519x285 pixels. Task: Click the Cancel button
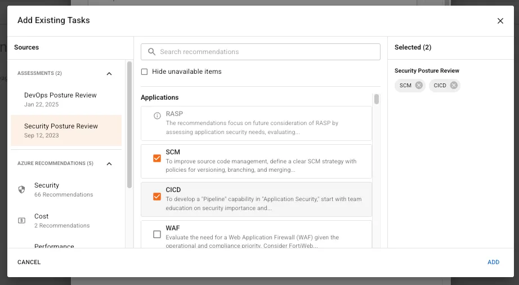click(x=29, y=262)
